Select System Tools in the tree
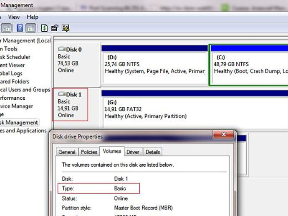The height and width of the screenshot is (216, 288). (x=9, y=49)
